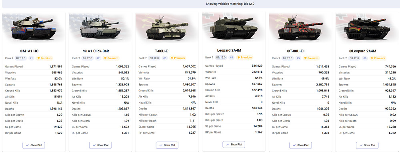Click the filter banner showing BR 12.0

[x=200, y=4]
